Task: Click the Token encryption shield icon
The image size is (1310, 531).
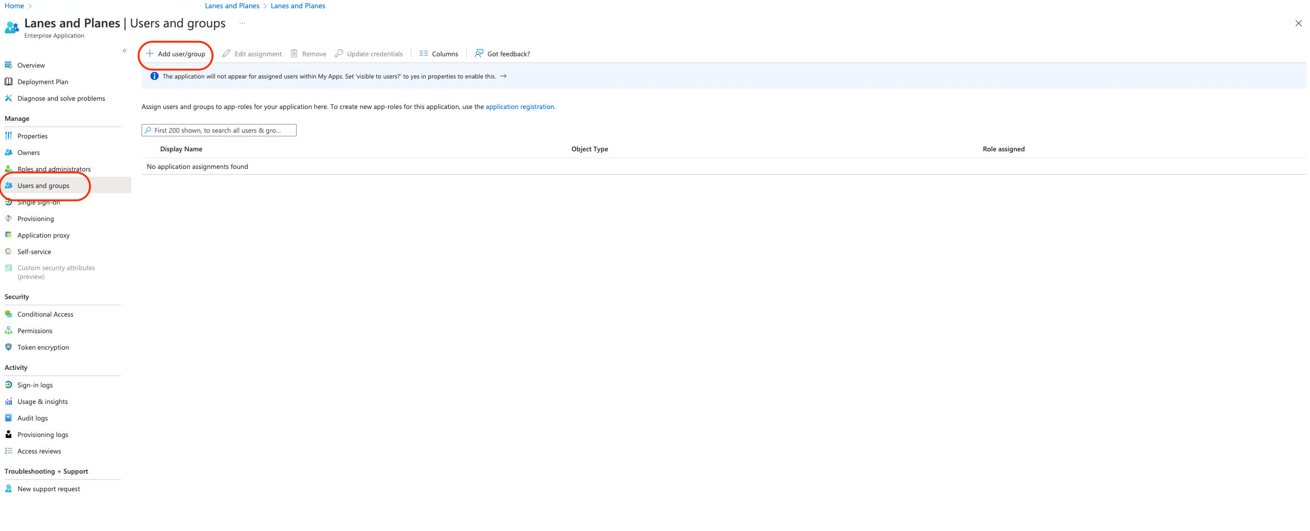Action: (x=8, y=347)
